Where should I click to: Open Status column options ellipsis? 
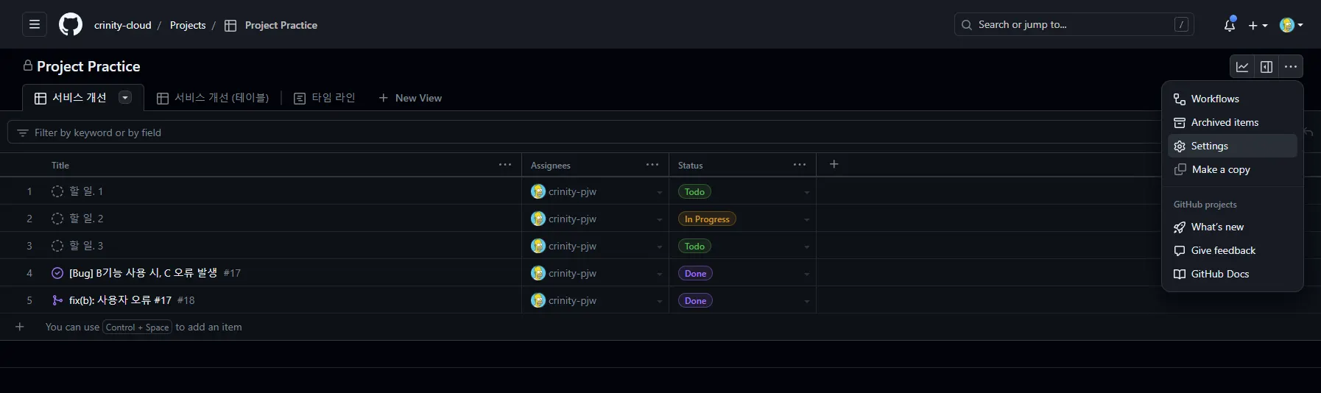[800, 165]
